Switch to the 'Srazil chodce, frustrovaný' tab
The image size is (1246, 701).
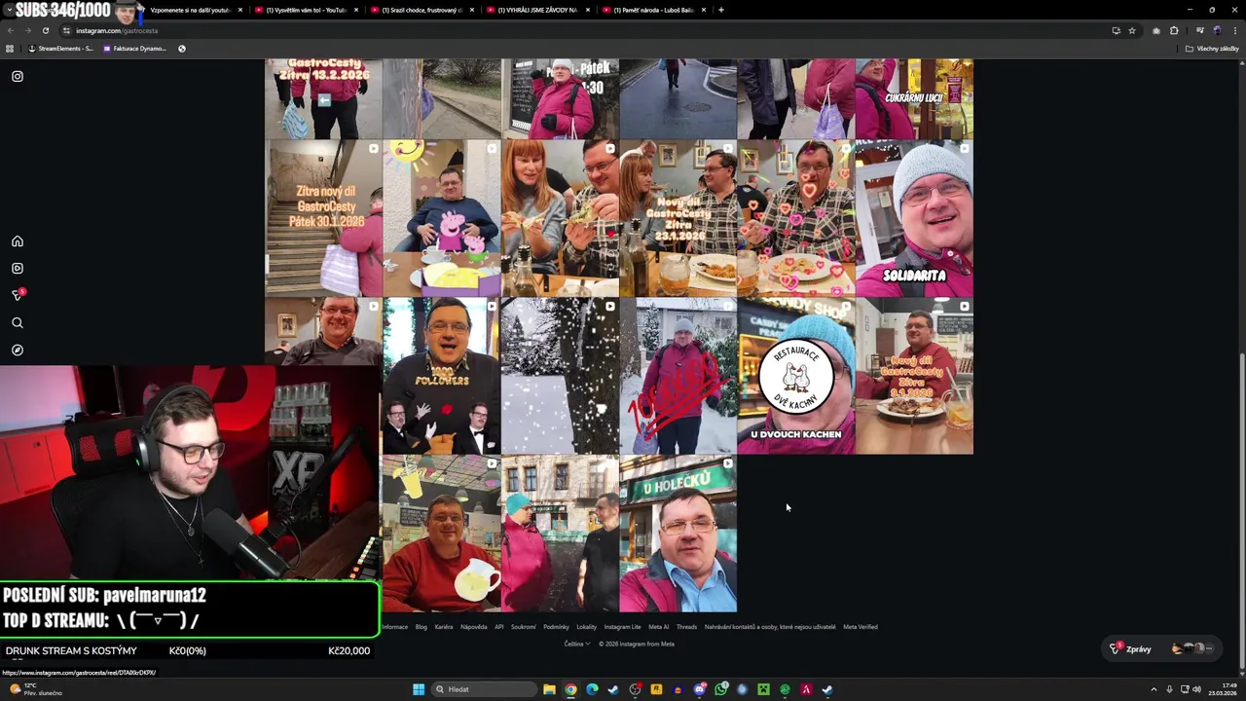[x=422, y=10]
